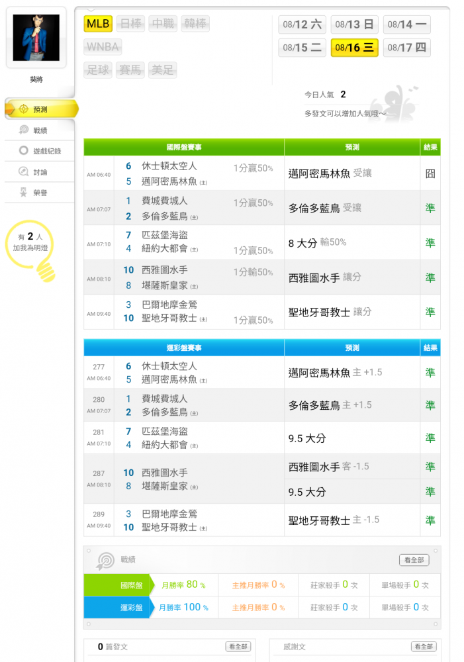The image size is (464, 662).
Task: Click the 國際盤賽事 green table header
Action: coord(184,147)
